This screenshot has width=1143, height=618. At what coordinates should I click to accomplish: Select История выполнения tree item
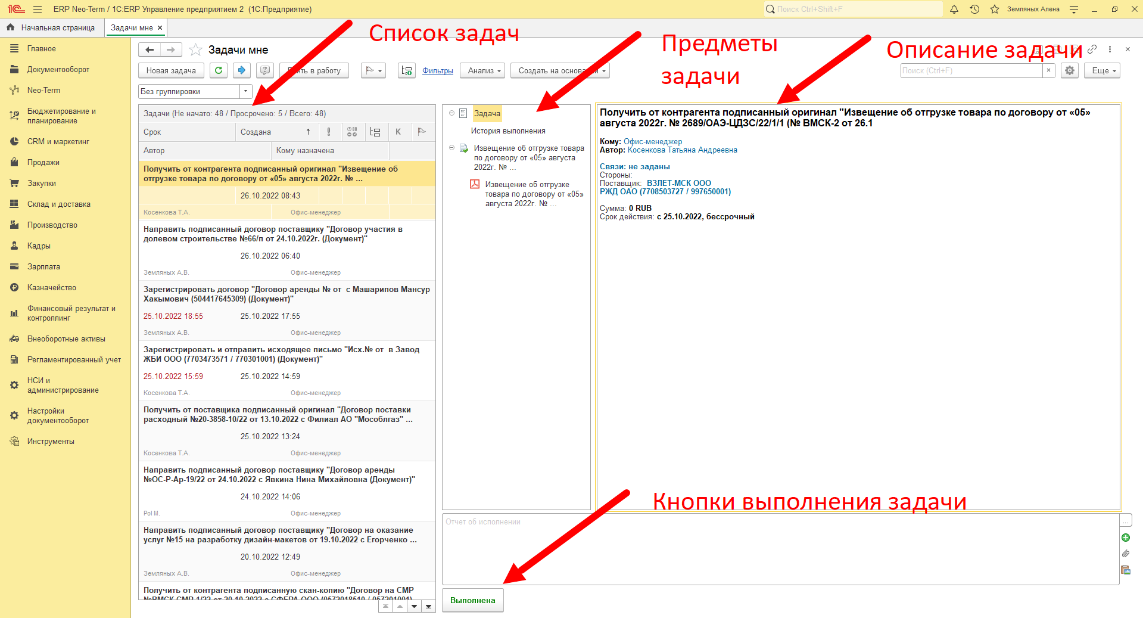508,131
